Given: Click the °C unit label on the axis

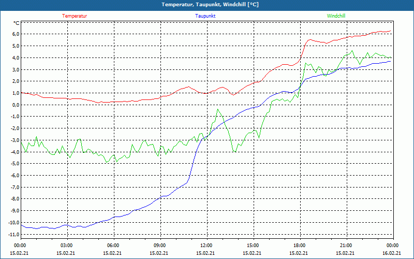Looking at the screenshot, I should click(x=17, y=23).
